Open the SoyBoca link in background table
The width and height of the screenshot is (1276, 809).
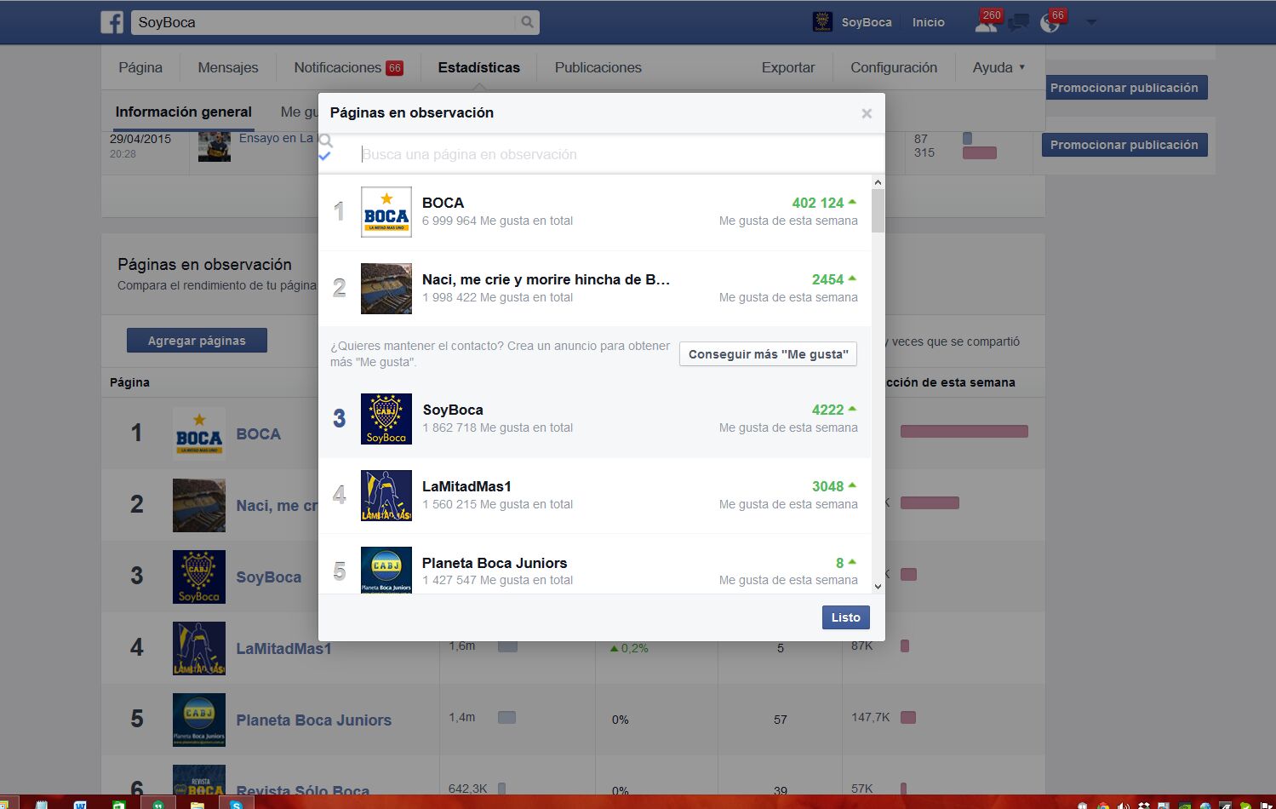click(x=268, y=577)
